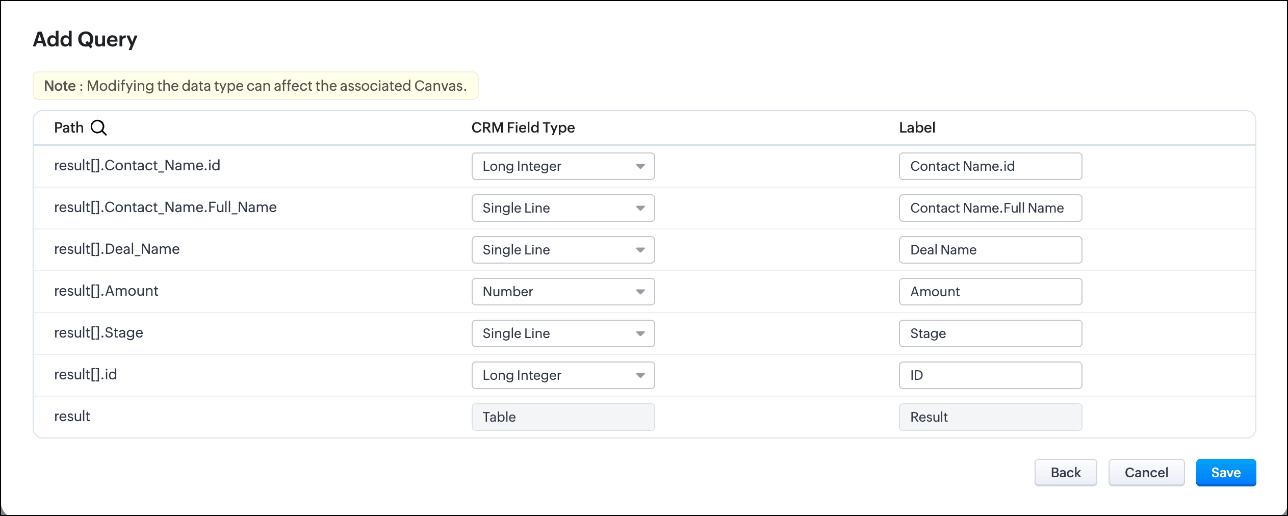Click the Amount label text box
Viewport: 1288px width, 516px height.
pos(990,292)
